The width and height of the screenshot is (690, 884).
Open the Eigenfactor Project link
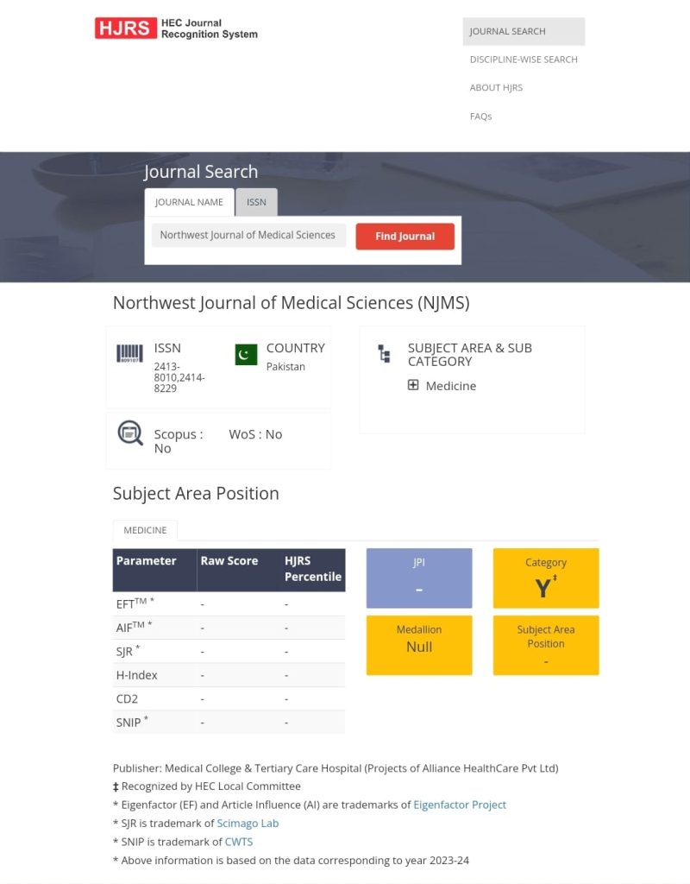[x=460, y=805]
